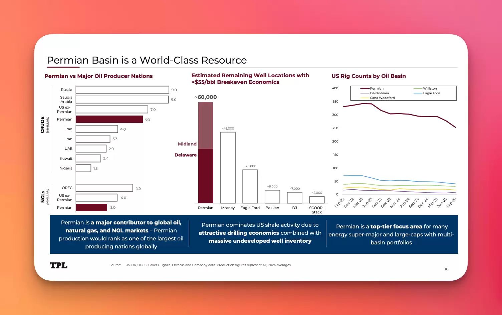
Task: Expand the CRUDE axis group label
Action: 43,124
